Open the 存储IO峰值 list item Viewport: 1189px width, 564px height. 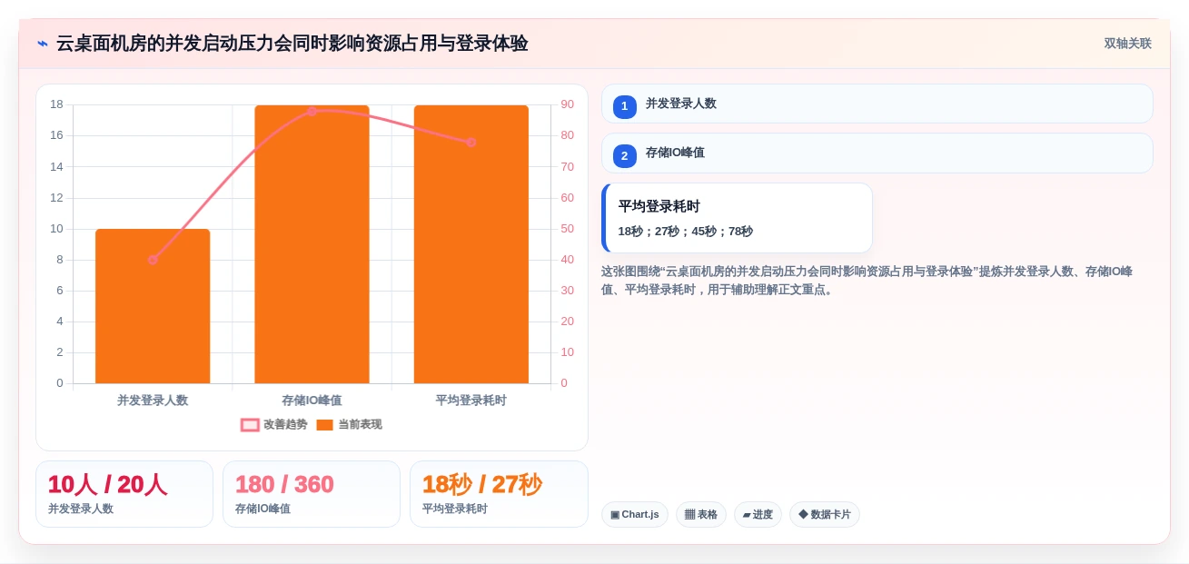coord(877,153)
